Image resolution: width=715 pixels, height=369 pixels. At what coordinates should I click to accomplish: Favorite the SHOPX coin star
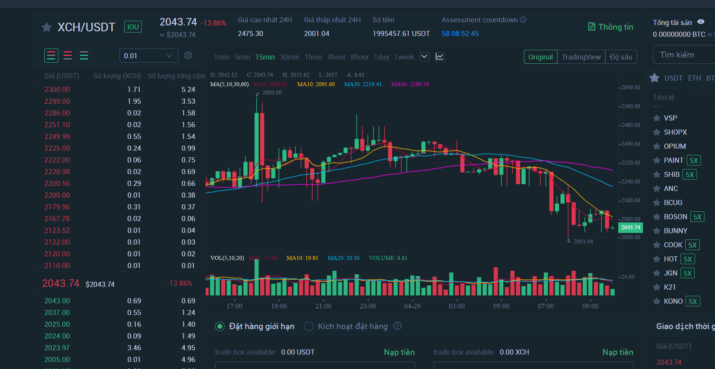pos(657,132)
